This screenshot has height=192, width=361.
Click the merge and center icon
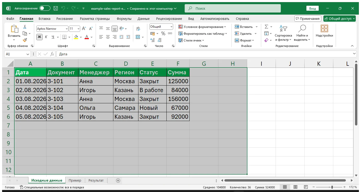tap(138, 37)
